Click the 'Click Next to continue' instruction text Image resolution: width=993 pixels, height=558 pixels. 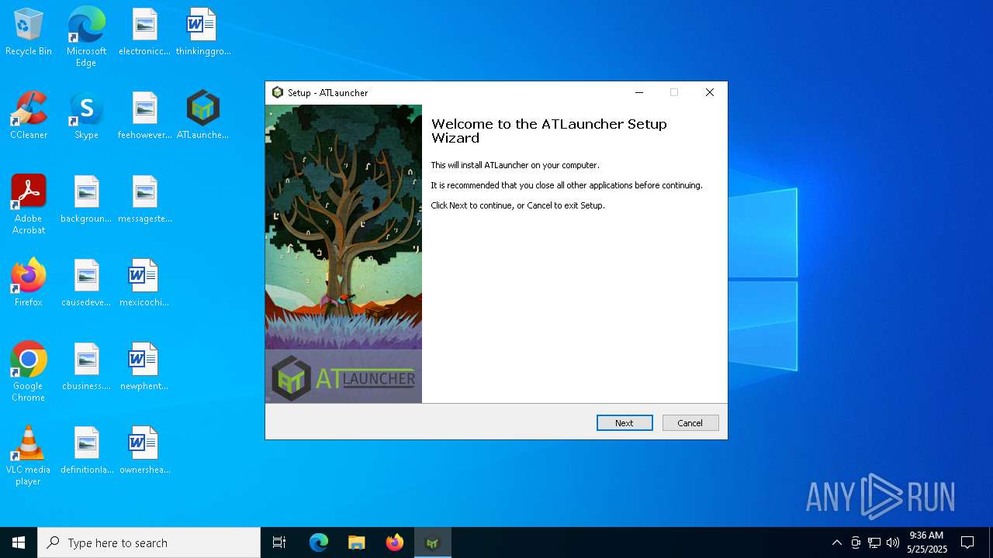tap(517, 205)
